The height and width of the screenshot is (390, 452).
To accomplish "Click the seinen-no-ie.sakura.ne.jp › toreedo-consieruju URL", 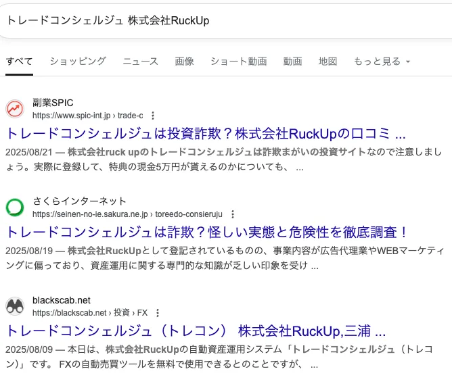I will pyautogui.click(x=127, y=214).
